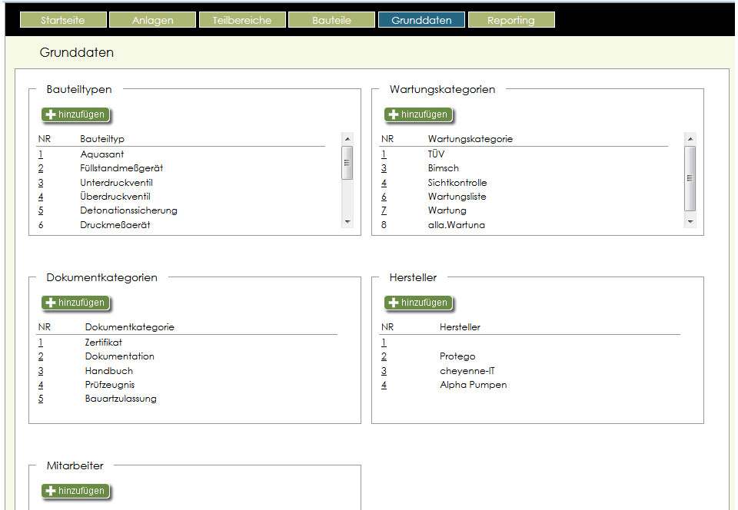Viewport: 738px width, 510px height.
Task: Open Bauteiltyp number 1 Aquasant link
Action: pyautogui.click(x=41, y=154)
